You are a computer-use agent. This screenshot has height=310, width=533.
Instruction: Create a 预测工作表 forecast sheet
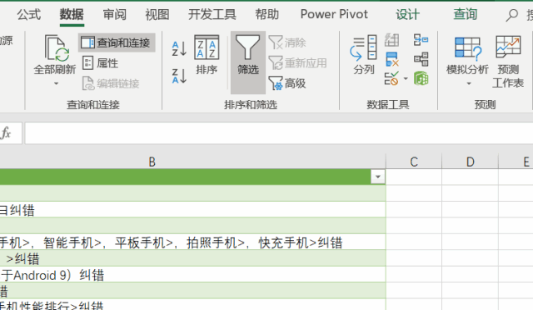(508, 62)
